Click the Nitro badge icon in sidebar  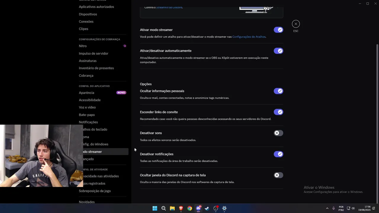point(125,46)
